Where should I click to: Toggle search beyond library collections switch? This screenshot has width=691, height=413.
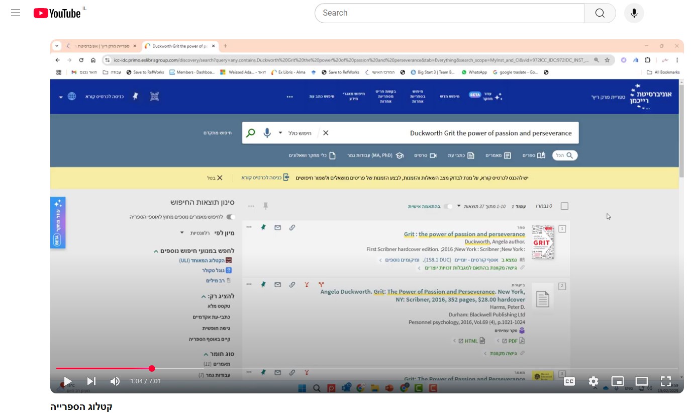(x=230, y=217)
